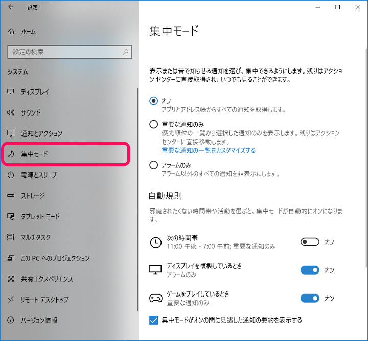The height and width of the screenshot is (341, 368).
Task: Click the search magnifier icon
Action: [126, 52]
